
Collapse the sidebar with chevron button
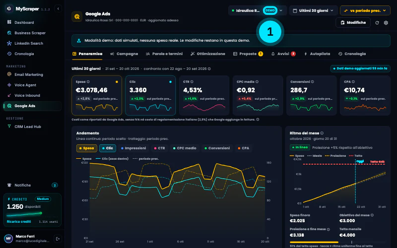(58, 8)
